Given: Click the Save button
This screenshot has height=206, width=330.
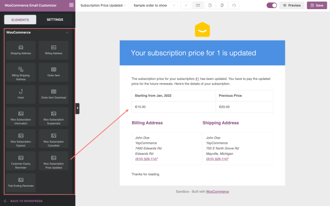Looking at the screenshot, I should click(317, 5).
